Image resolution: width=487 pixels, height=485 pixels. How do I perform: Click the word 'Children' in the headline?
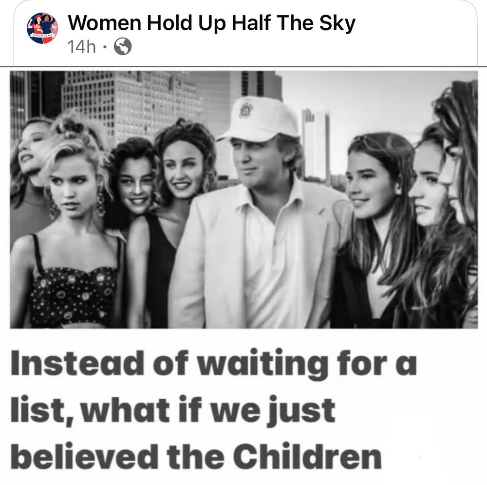(307, 455)
